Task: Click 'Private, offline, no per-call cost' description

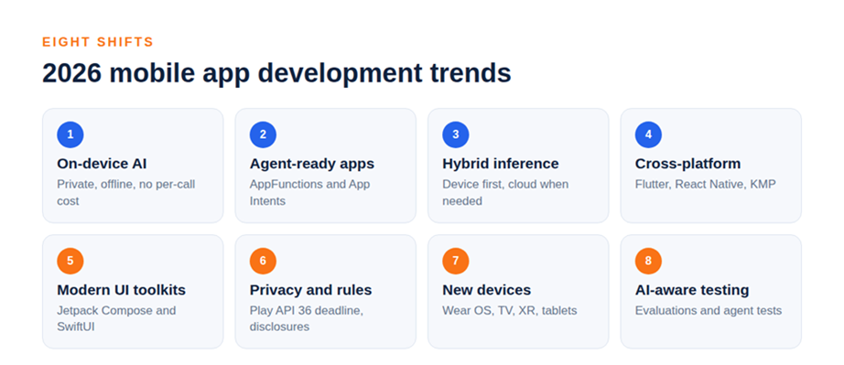Action: point(126,192)
